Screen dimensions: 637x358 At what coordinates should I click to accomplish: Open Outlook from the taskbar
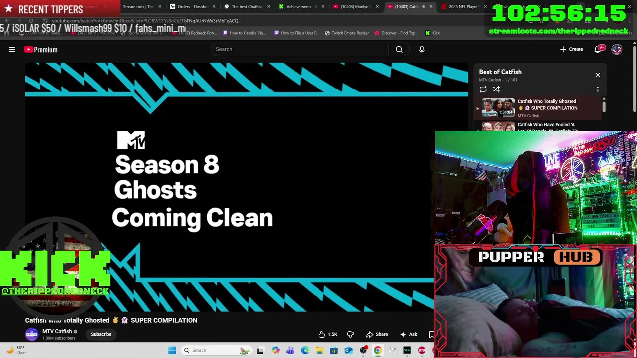348,350
